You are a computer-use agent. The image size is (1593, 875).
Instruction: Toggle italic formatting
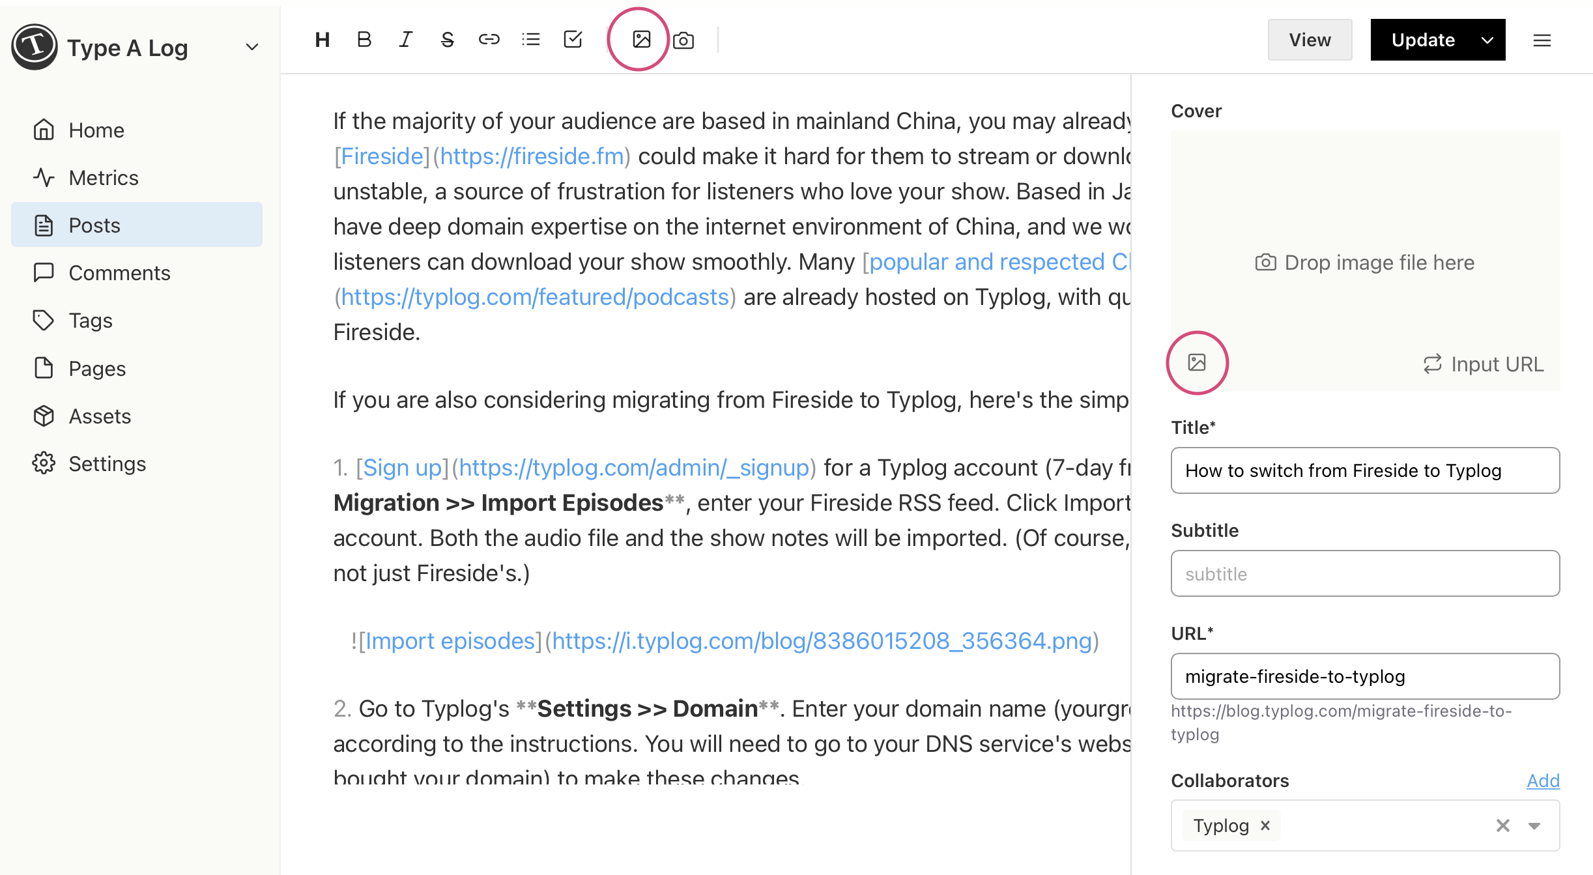tap(405, 40)
